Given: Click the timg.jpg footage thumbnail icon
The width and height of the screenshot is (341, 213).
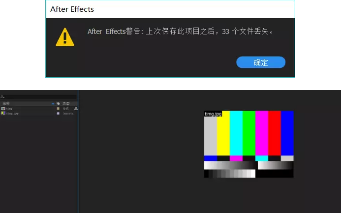Looking at the screenshot, I should [x=3, y=114].
